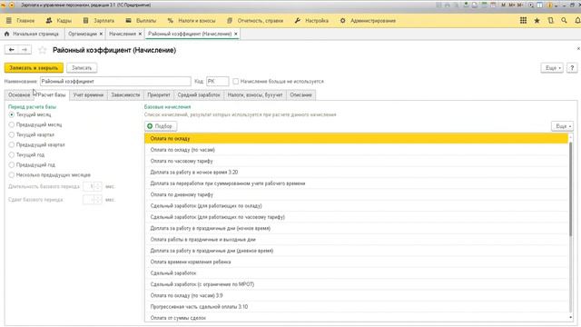Select Текущий месяц radio option

pyautogui.click(x=12, y=114)
